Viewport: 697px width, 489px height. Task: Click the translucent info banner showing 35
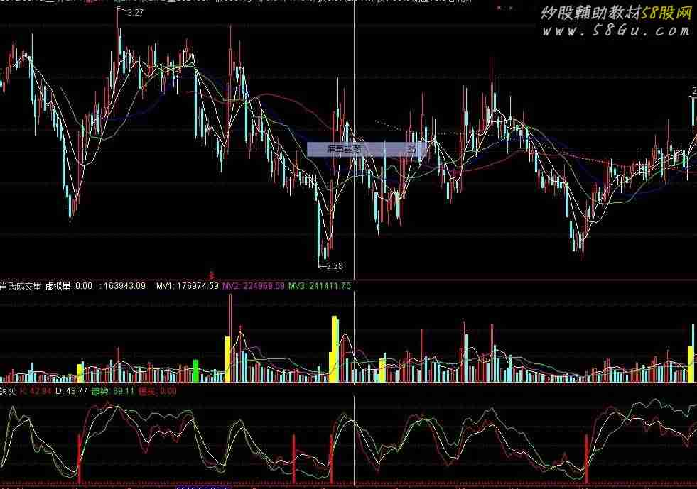367,150
